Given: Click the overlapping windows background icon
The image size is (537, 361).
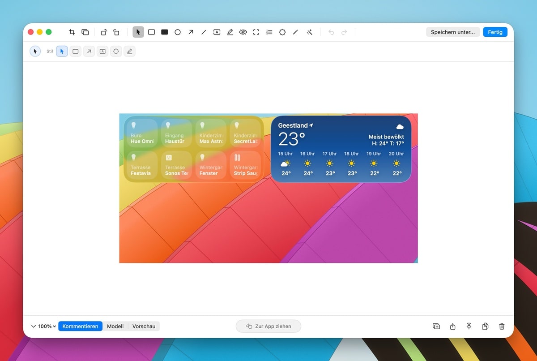Looking at the screenshot, I should (85, 32).
